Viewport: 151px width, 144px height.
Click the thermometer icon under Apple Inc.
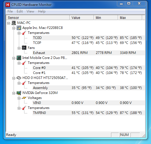(x=24, y=33)
